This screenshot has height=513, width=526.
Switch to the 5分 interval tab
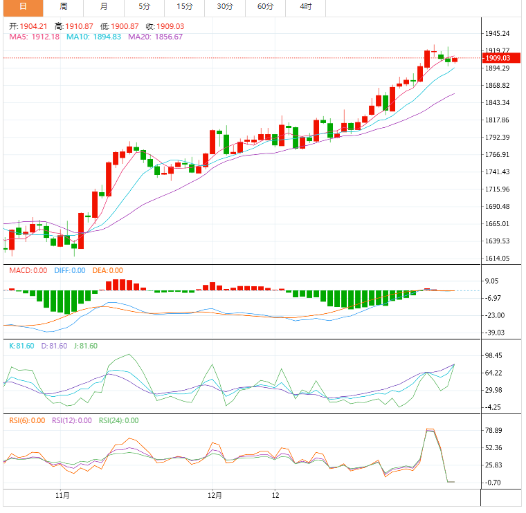(x=144, y=6)
